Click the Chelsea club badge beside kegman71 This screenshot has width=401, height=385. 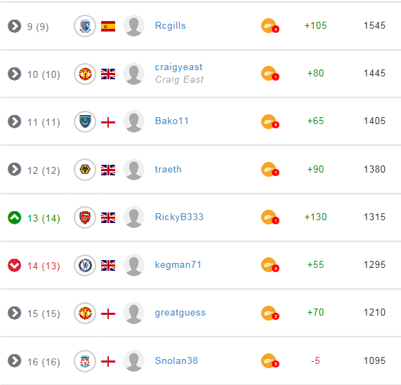[x=85, y=266]
